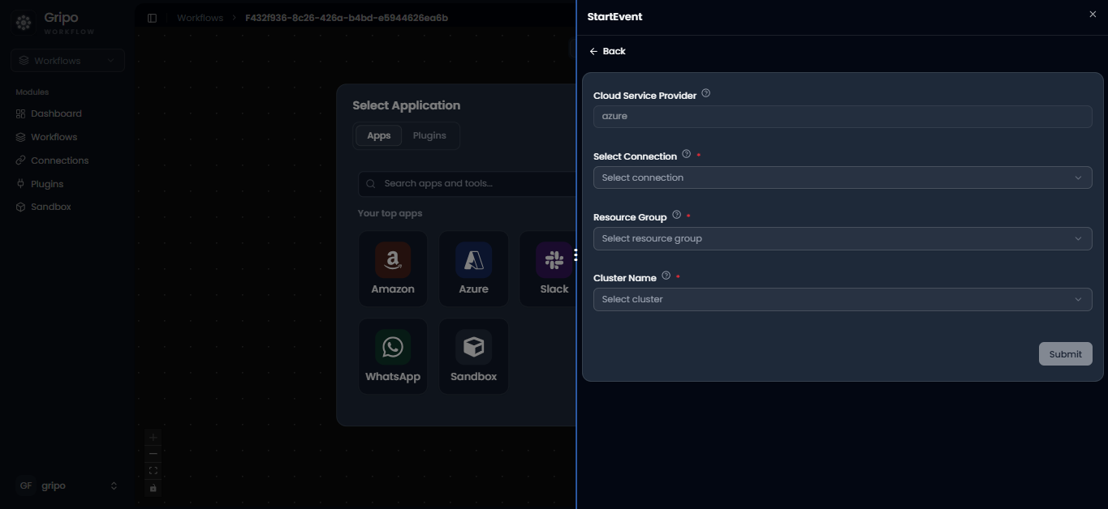Open the Select connection dropdown
The width and height of the screenshot is (1108, 509).
point(843,178)
